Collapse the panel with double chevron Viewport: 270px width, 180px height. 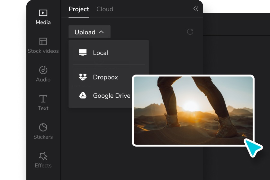[x=196, y=9]
